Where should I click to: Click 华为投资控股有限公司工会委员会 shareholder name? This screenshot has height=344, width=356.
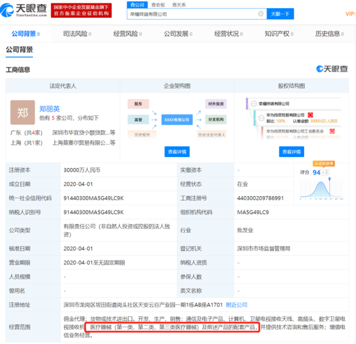point(295,131)
